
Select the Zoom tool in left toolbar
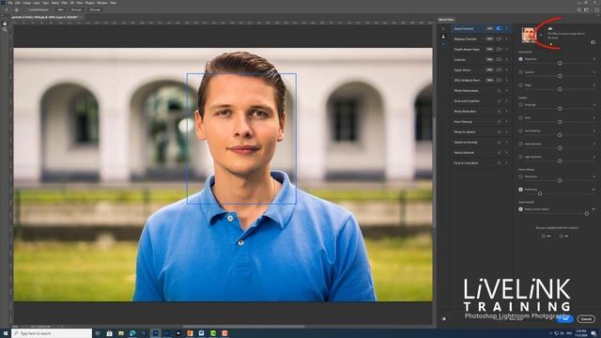tap(5, 29)
